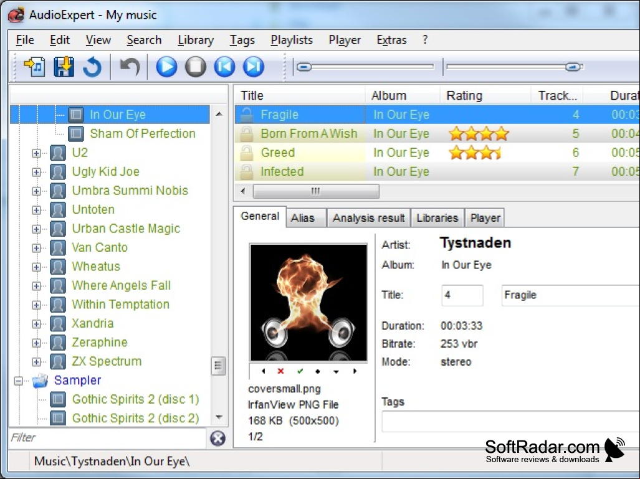Clear the filter with X button
Screen dimensions: 640x479
pos(218,439)
